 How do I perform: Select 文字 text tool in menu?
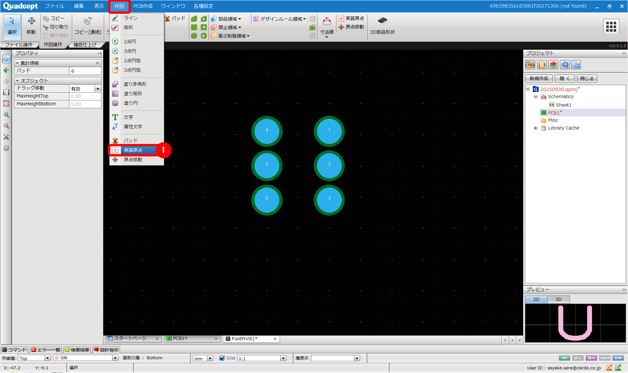pyautogui.click(x=128, y=117)
